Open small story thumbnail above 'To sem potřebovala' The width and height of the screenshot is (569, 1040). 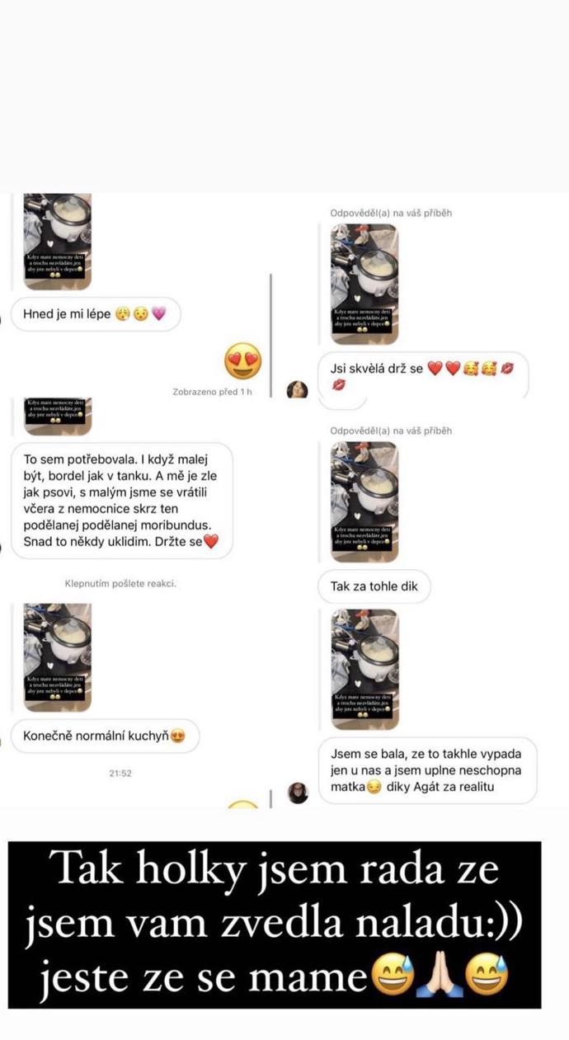[57, 416]
